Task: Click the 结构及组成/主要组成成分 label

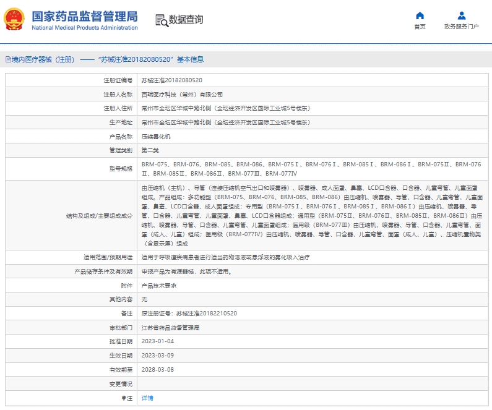Action: click(x=99, y=216)
